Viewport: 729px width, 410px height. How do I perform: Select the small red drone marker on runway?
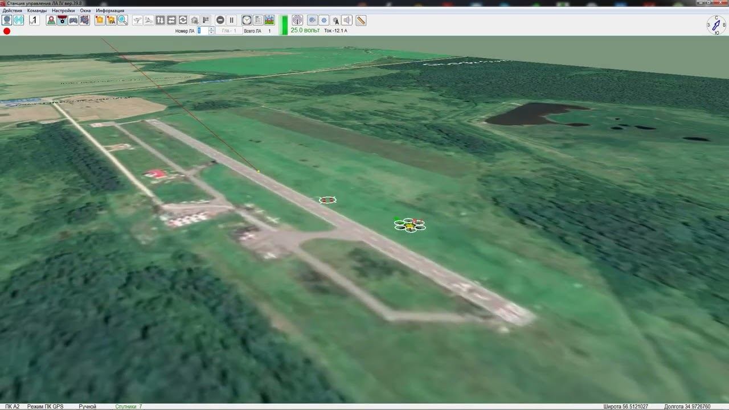327,200
